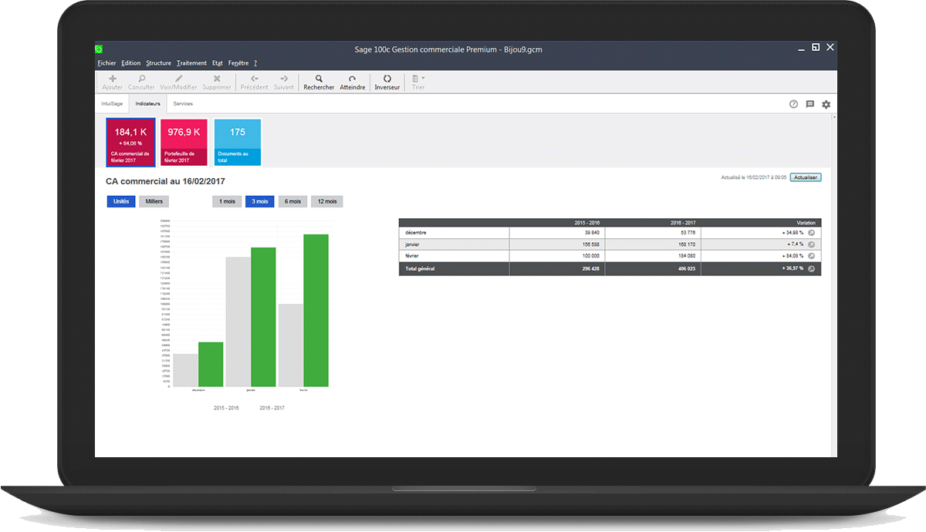The height and width of the screenshot is (532, 926).
Task: Open the Fichier menu
Action: pyautogui.click(x=106, y=63)
